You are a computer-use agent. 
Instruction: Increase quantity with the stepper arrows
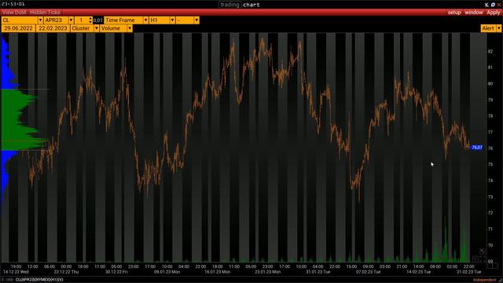tap(90, 18)
